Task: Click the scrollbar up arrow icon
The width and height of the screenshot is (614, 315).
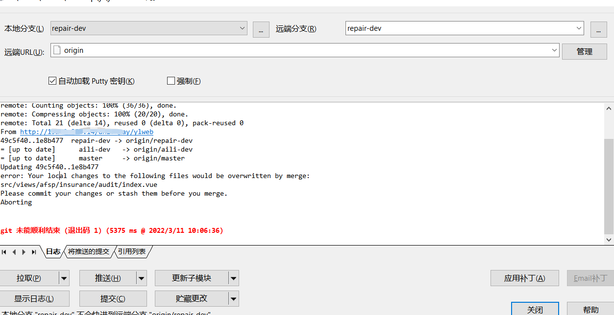Action: tap(608, 109)
